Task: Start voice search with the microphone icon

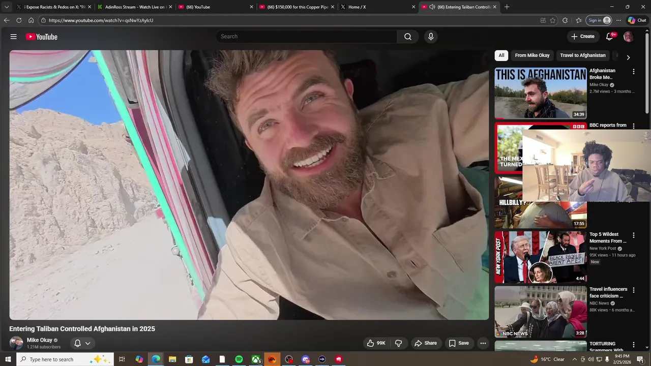Action: 431,37
